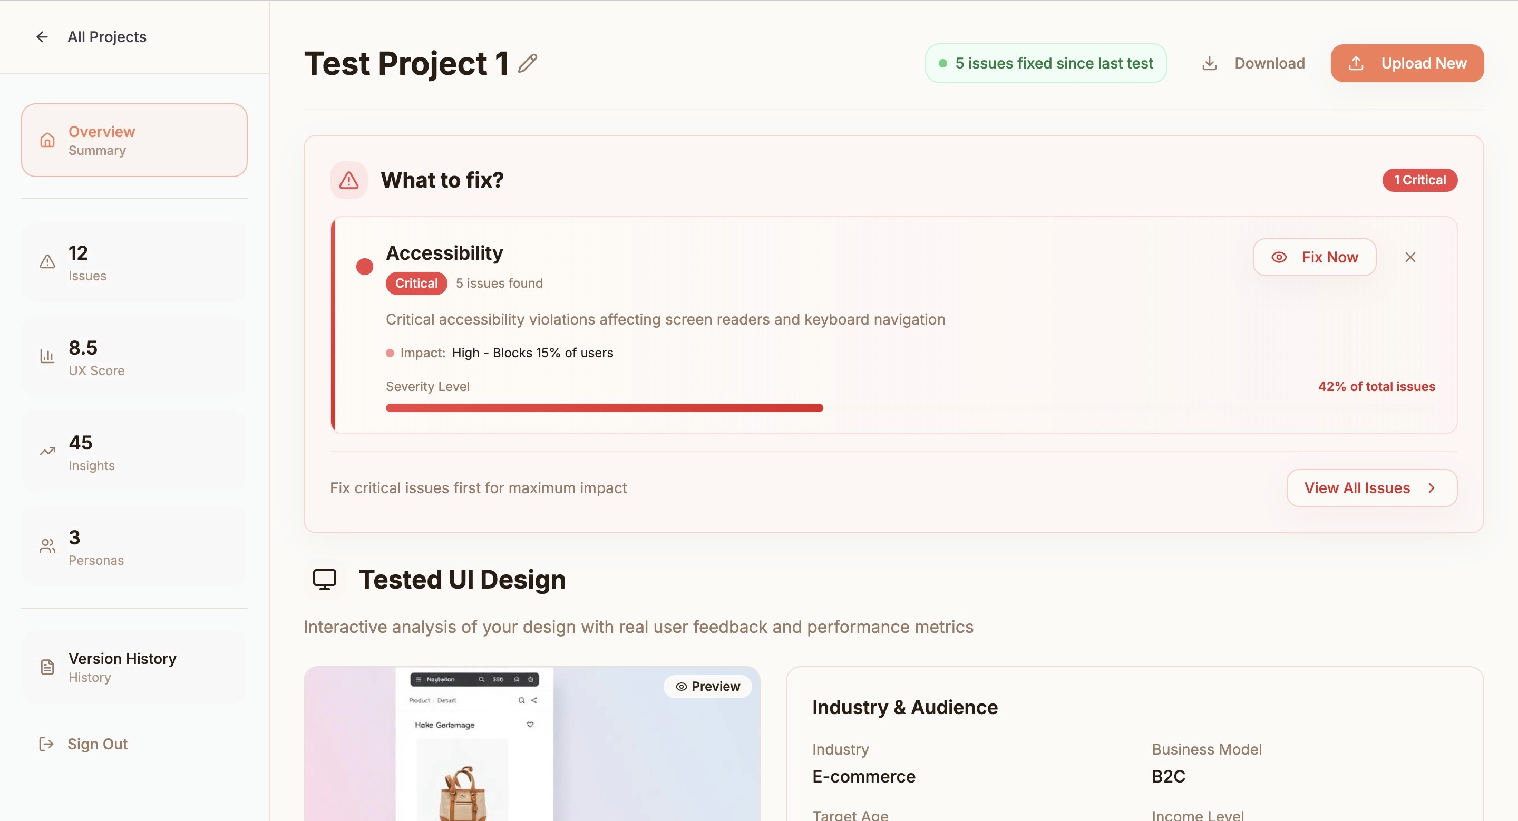The image size is (1518, 821).
Task: Open the 8.5 UX Score card
Action: pos(134,357)
